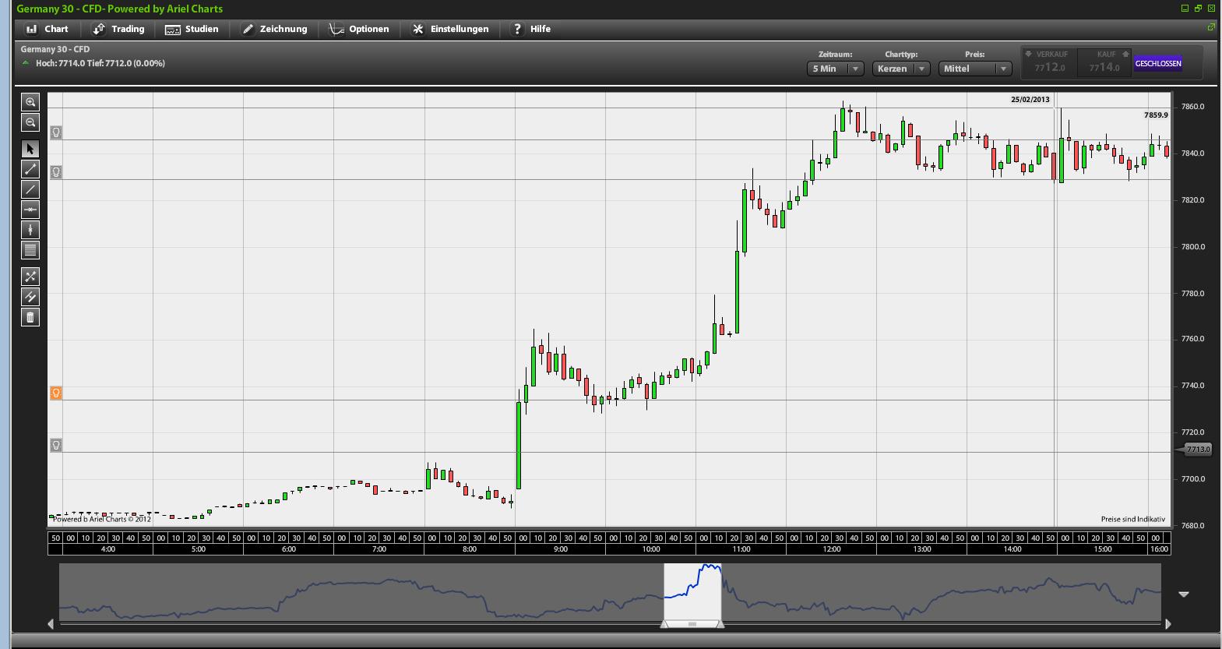1222x649 pixels.
Task: Expand the down-arrow beside the overview chart
Action: [1184, 594]
